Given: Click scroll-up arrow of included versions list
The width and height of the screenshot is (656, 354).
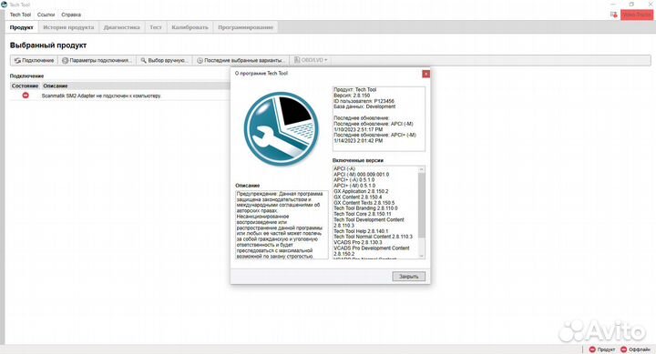Looking at the screenshot, I should coord(421,169).
